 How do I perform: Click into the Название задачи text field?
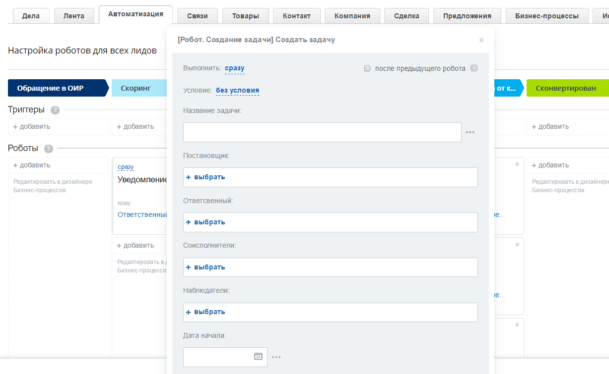tap(322, 132)
